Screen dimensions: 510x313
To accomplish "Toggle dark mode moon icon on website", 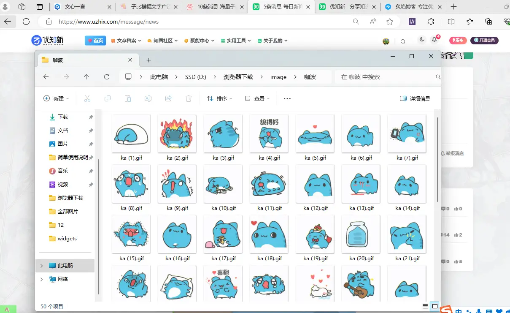I will coord(422,40).
